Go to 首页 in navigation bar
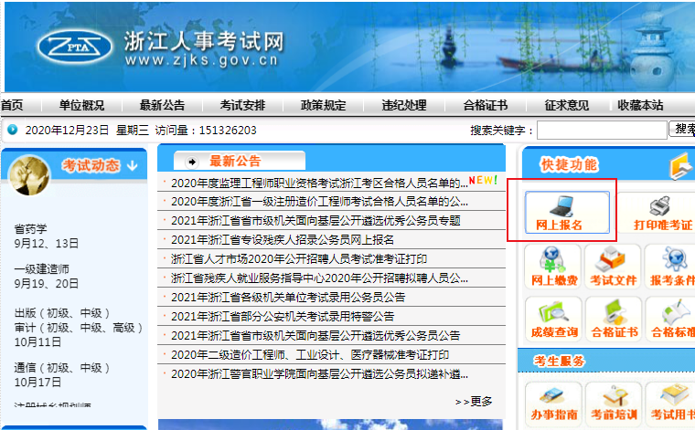This screenshot has height=430, width=695. (x=12, y=105)
